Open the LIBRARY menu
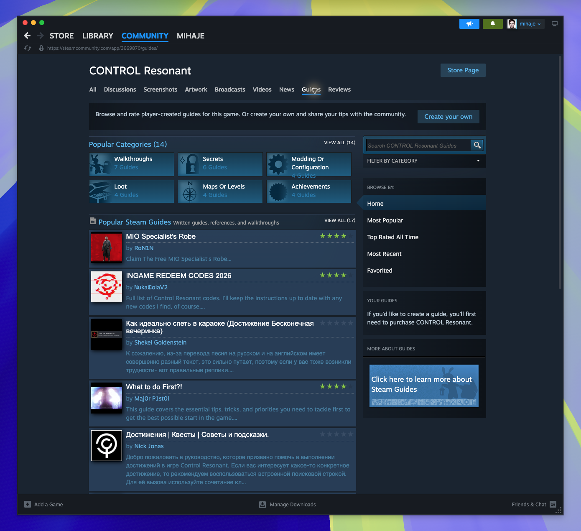Image resolution: width=581 pixels, height=531 pixels. [x=98, y=36]
